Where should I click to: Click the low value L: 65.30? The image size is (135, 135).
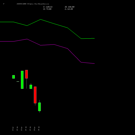(x=69, y=9)
